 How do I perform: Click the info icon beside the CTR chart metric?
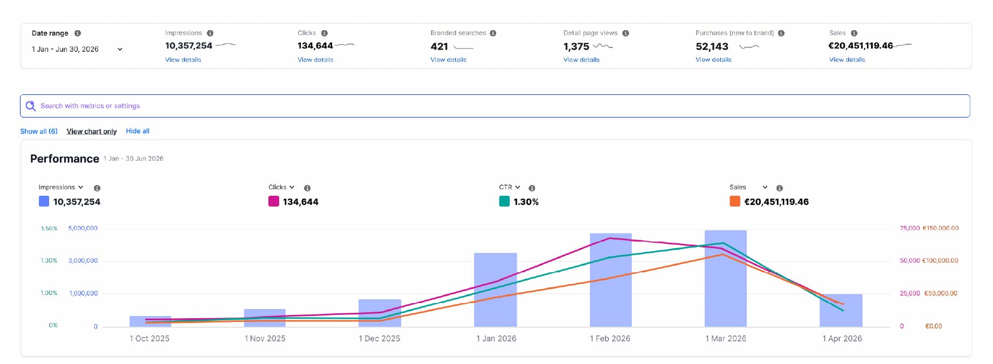[x=532, y=188]
